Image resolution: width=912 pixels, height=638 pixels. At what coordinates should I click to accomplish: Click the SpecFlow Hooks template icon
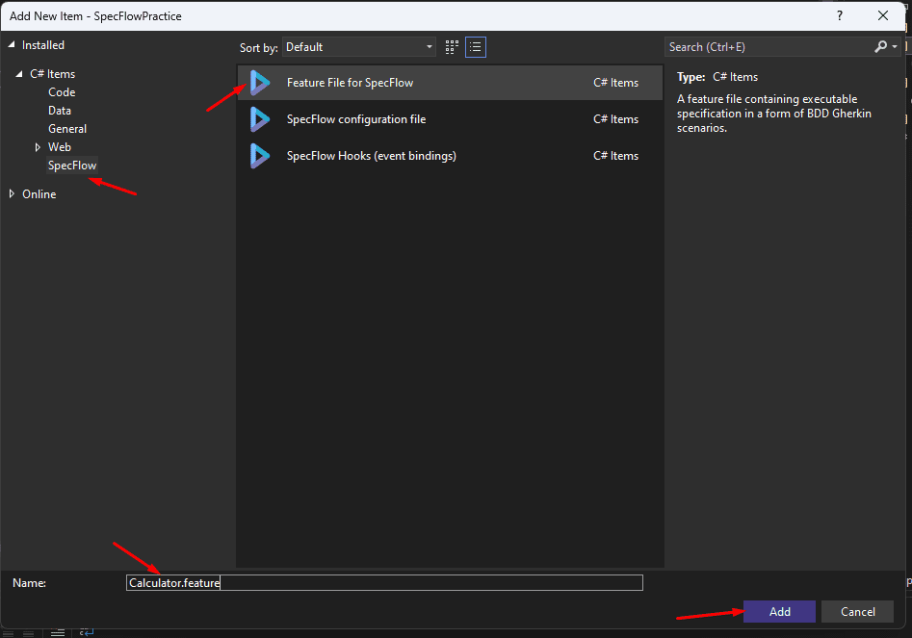click(259, 156)
